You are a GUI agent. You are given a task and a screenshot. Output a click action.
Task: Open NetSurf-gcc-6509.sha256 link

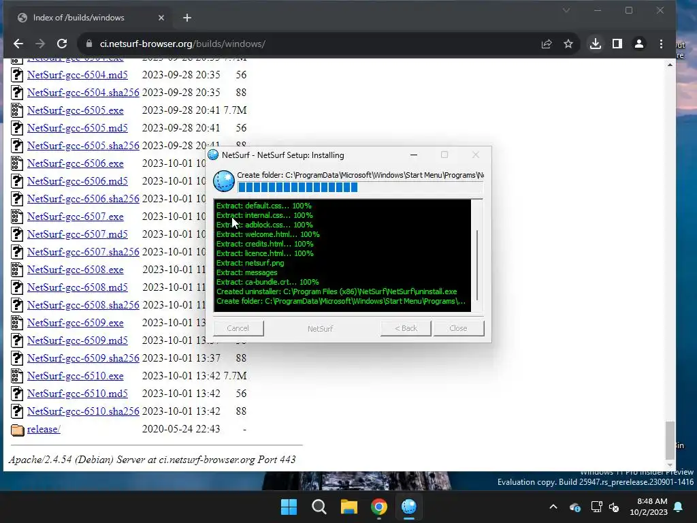[83, 358]
